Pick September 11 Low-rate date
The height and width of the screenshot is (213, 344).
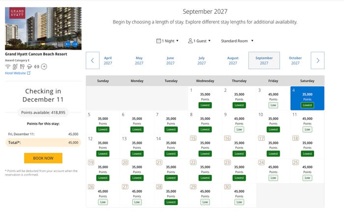pos(307,123)
